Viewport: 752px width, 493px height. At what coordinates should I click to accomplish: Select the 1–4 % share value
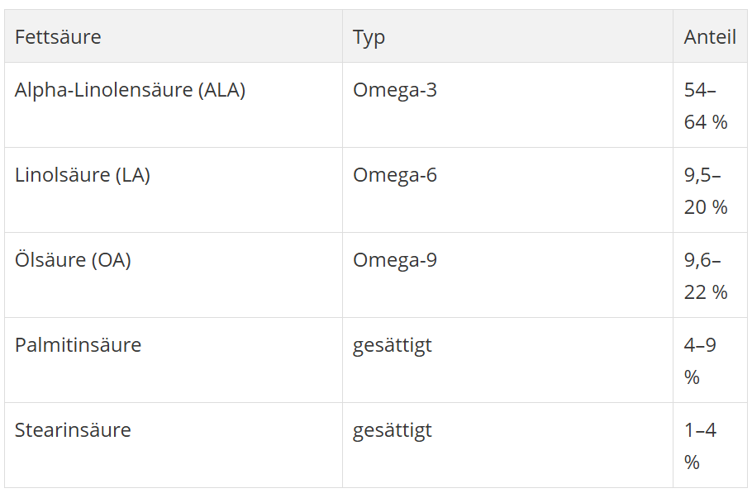pos(699,445)
